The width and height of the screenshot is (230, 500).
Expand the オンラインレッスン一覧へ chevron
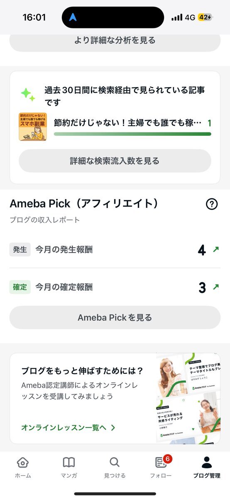[113, 427]
